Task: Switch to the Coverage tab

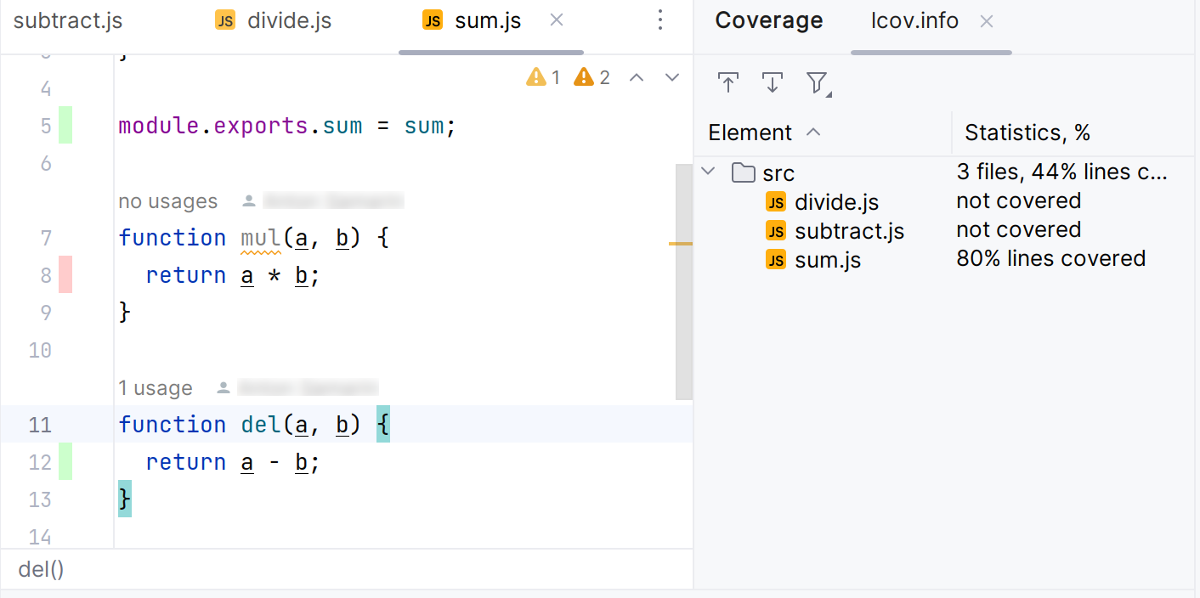Action: pos(768,20)
